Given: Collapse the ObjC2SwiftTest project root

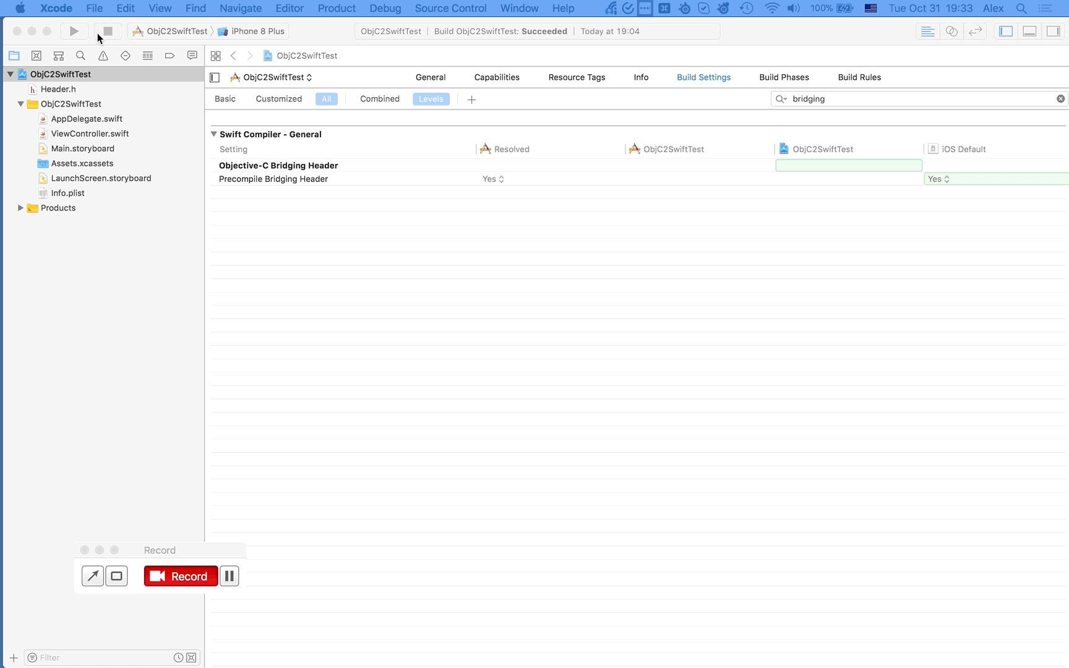Looking at the screenshot, I should coord(11,74).
